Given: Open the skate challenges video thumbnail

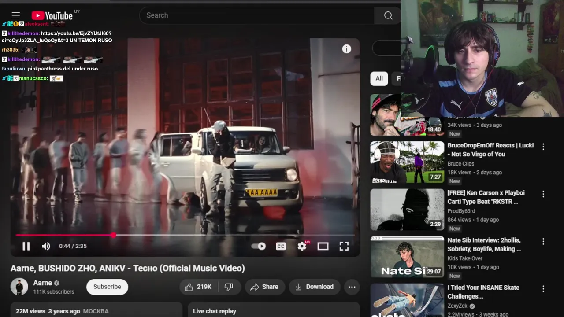Looking at the screenshot, I should pos(407,300).
